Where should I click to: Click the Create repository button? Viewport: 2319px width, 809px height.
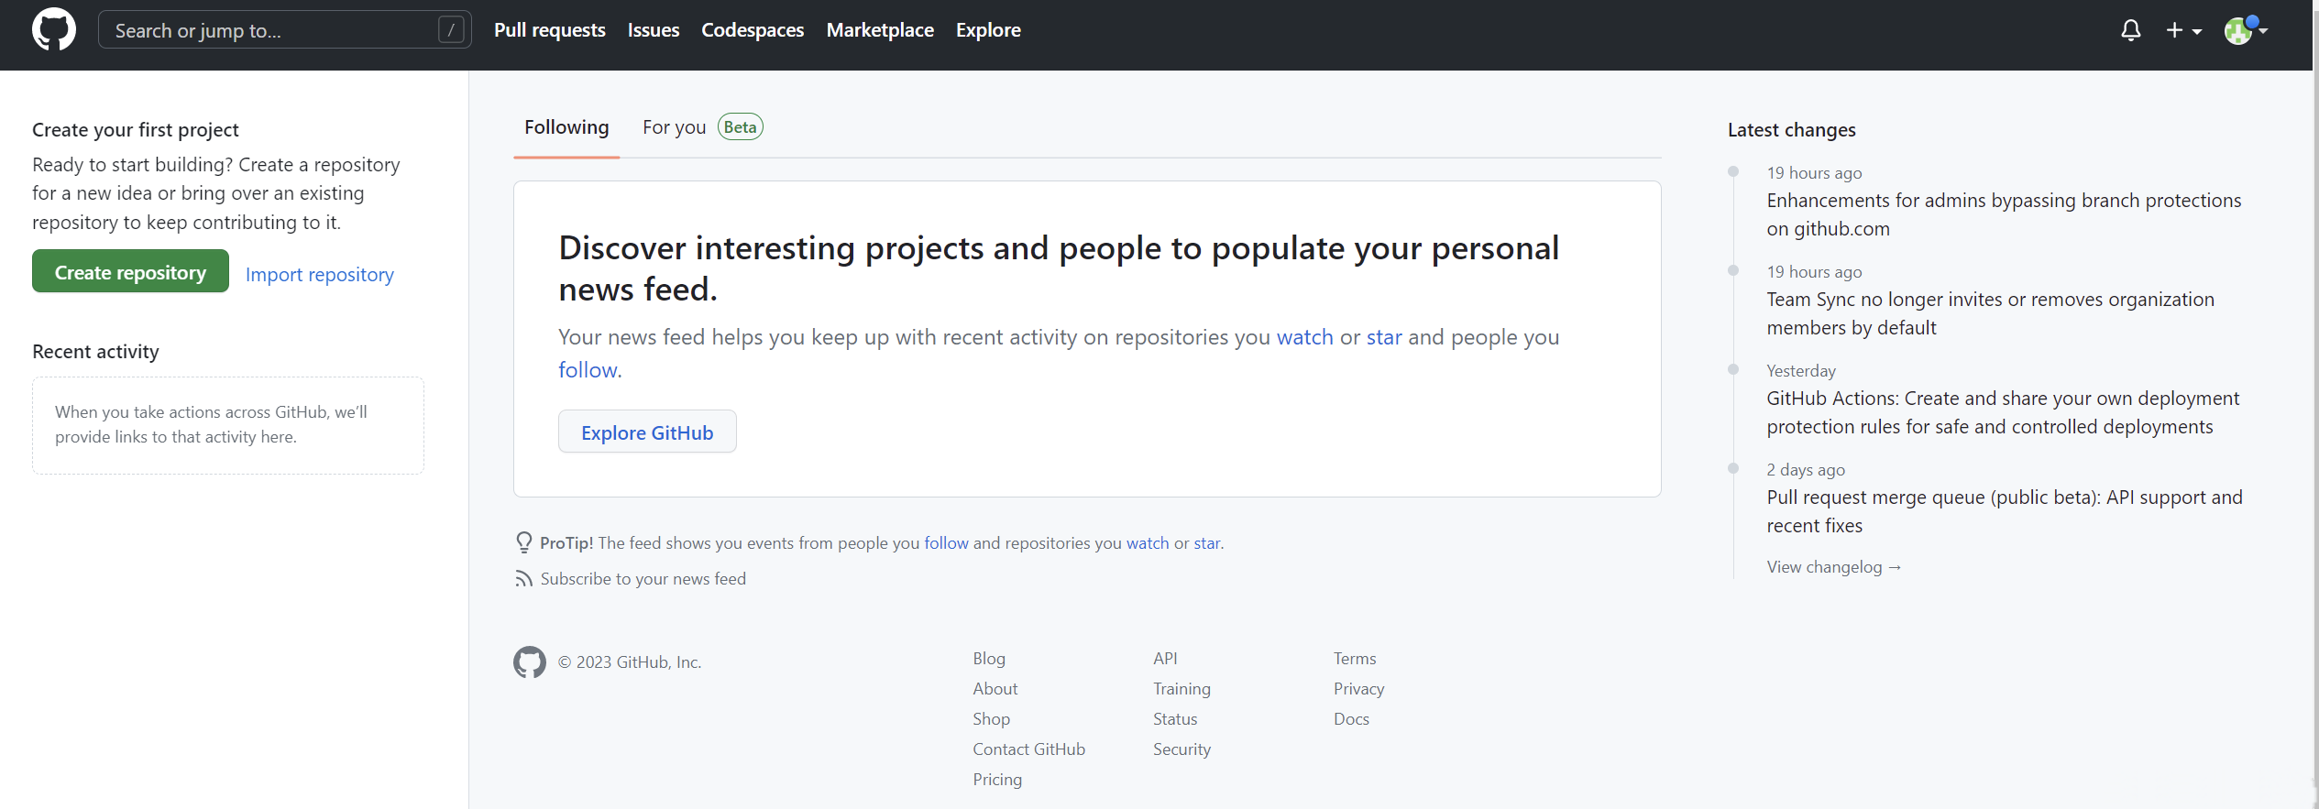pyautogui.click(x=130, y=272)
